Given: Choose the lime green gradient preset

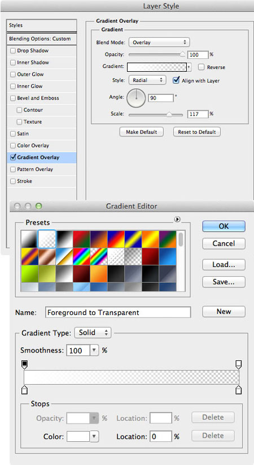Looking at the screenshot, I should tap(29, 274).
